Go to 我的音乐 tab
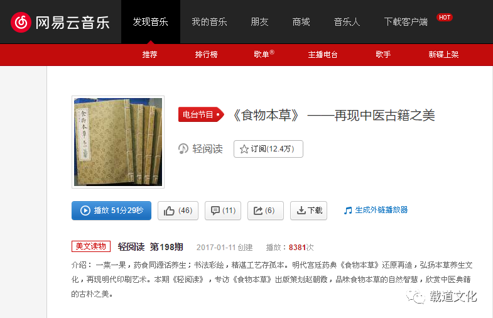 [x=209, y=22]
